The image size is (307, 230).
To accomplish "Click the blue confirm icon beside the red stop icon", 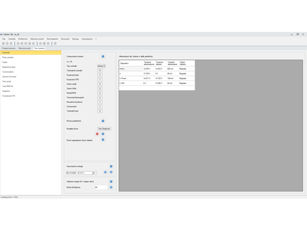I will click(103, 134).
